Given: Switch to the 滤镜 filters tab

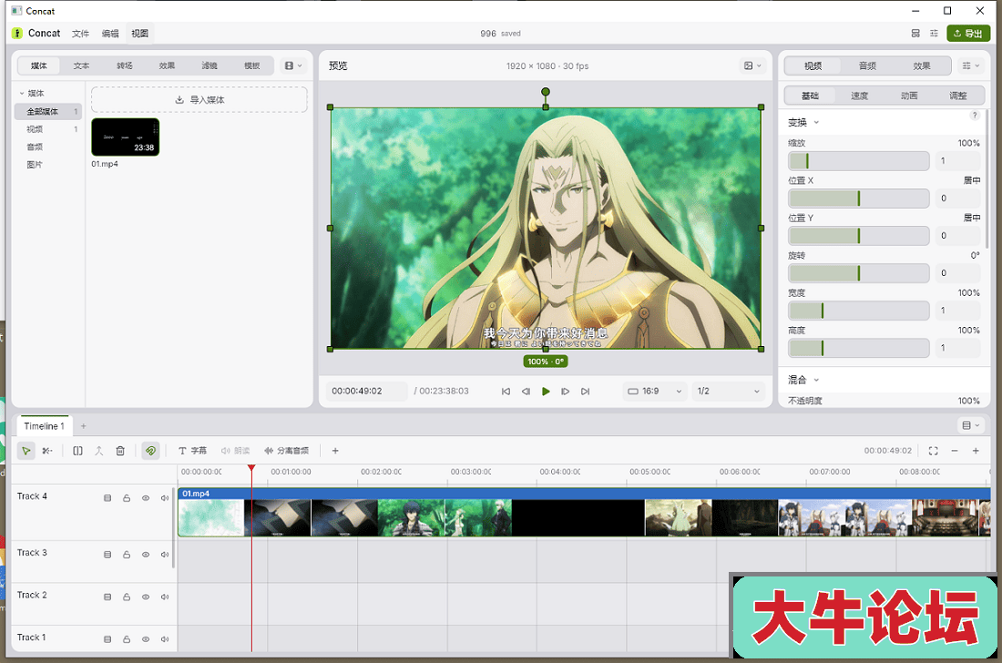Looking at the screenshot, I should click(210, 66).
